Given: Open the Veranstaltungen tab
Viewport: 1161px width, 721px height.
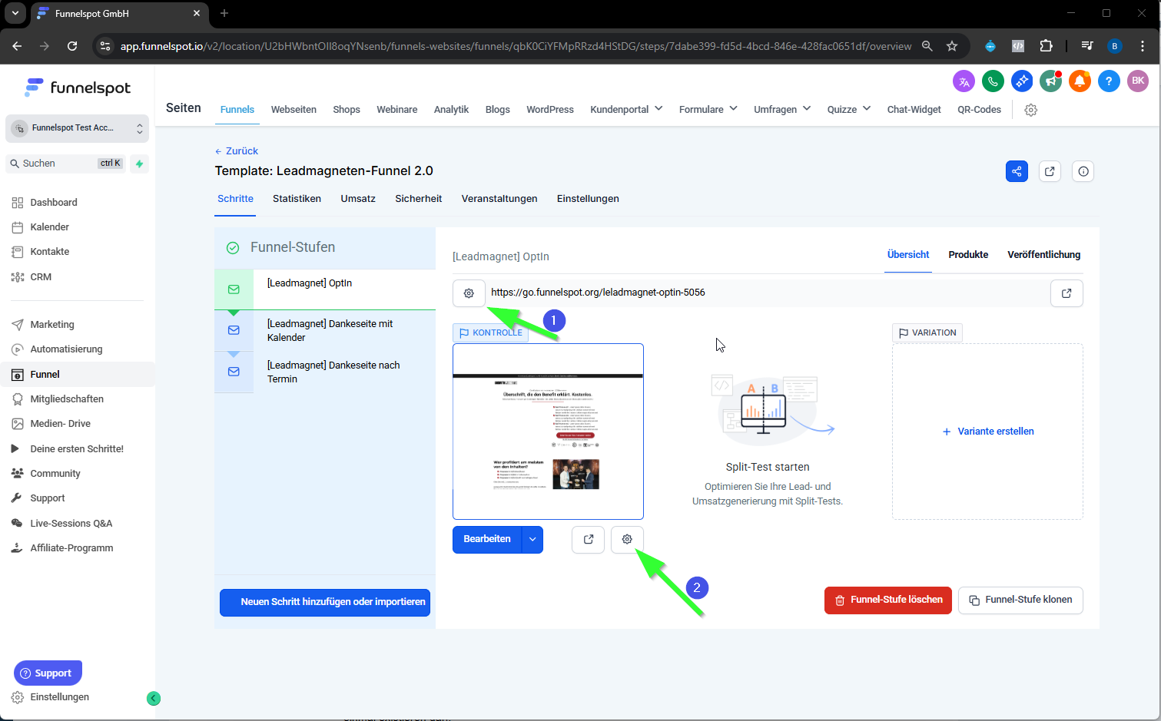Looking at the screenshot, I should point(499,199).
